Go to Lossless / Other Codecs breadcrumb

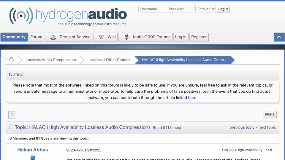[109, 60]
